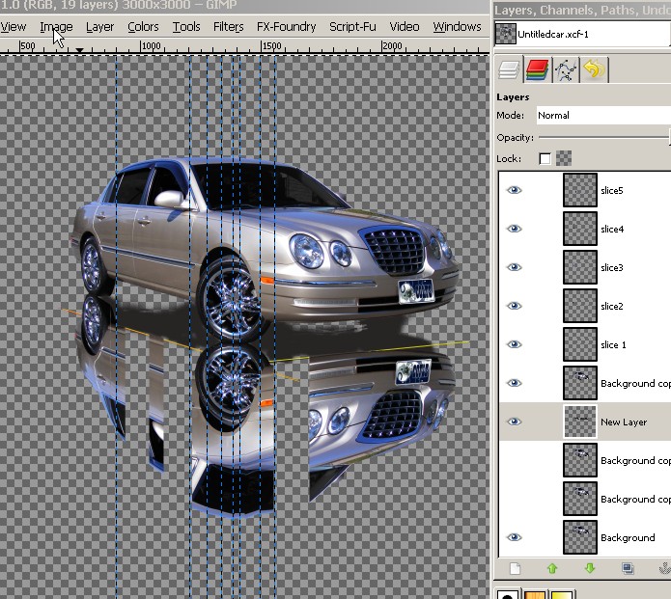This screenshot has width=671, height=599.
Task: Open the Filters menu
Action: click(x=228, y=27)
